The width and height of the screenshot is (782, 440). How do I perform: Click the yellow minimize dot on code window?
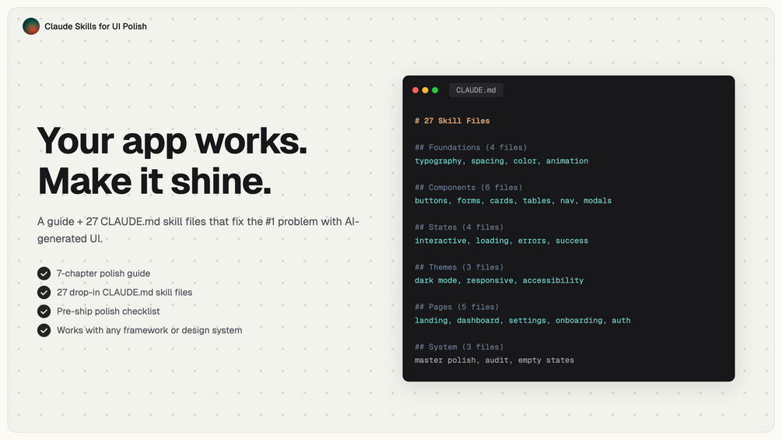point(425,90)
